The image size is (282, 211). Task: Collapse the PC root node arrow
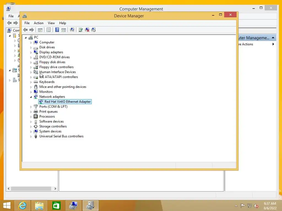pyautogui.click(x=26, y=38)
